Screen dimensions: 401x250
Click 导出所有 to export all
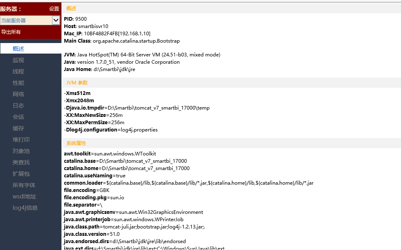pyautogui.click(x=11, y=32)
